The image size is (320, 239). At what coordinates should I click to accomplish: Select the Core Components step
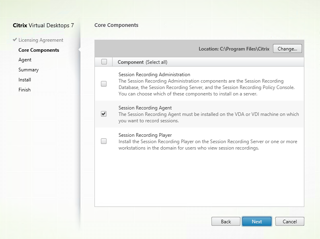click(39, 50)
